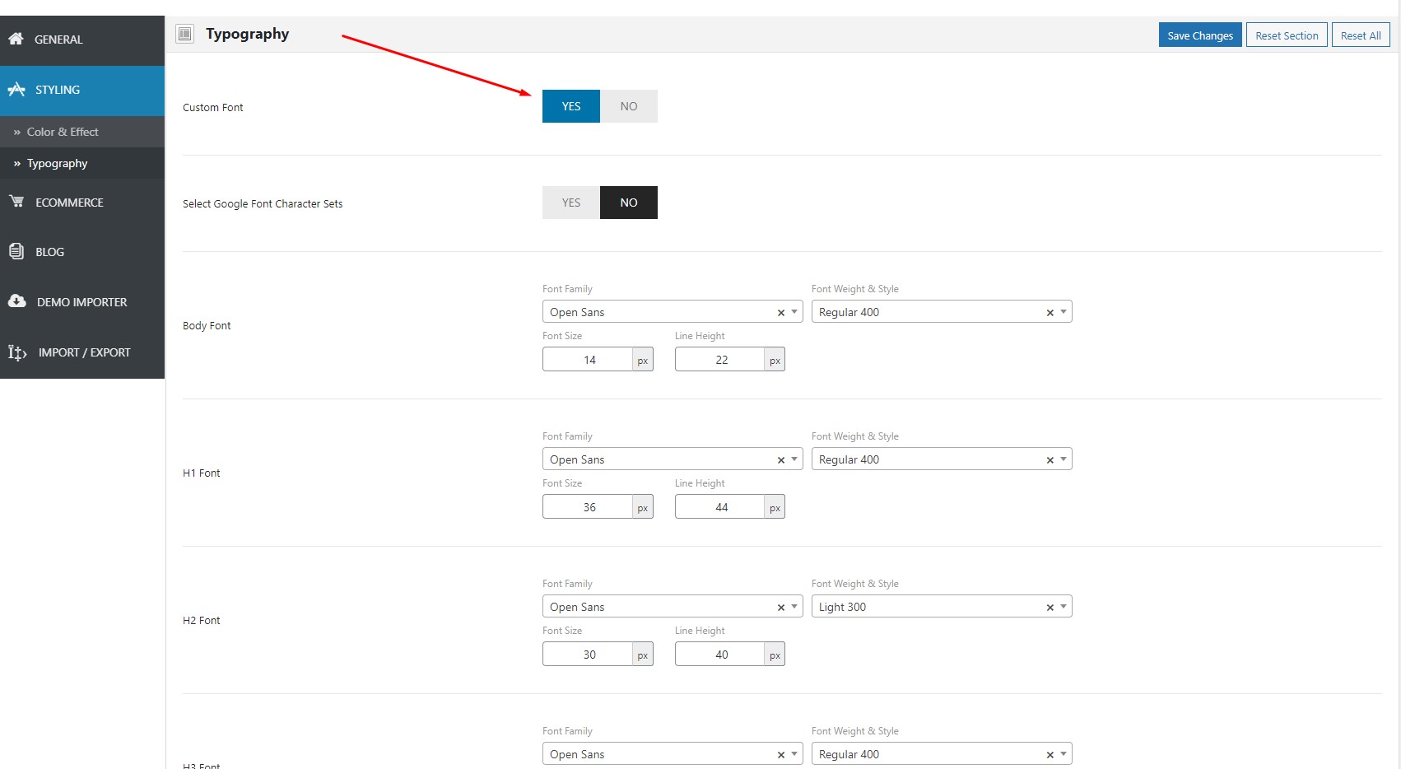Set Custom Font to NO
Screen dimensions: 1401x769
click(x=629, y=106)
